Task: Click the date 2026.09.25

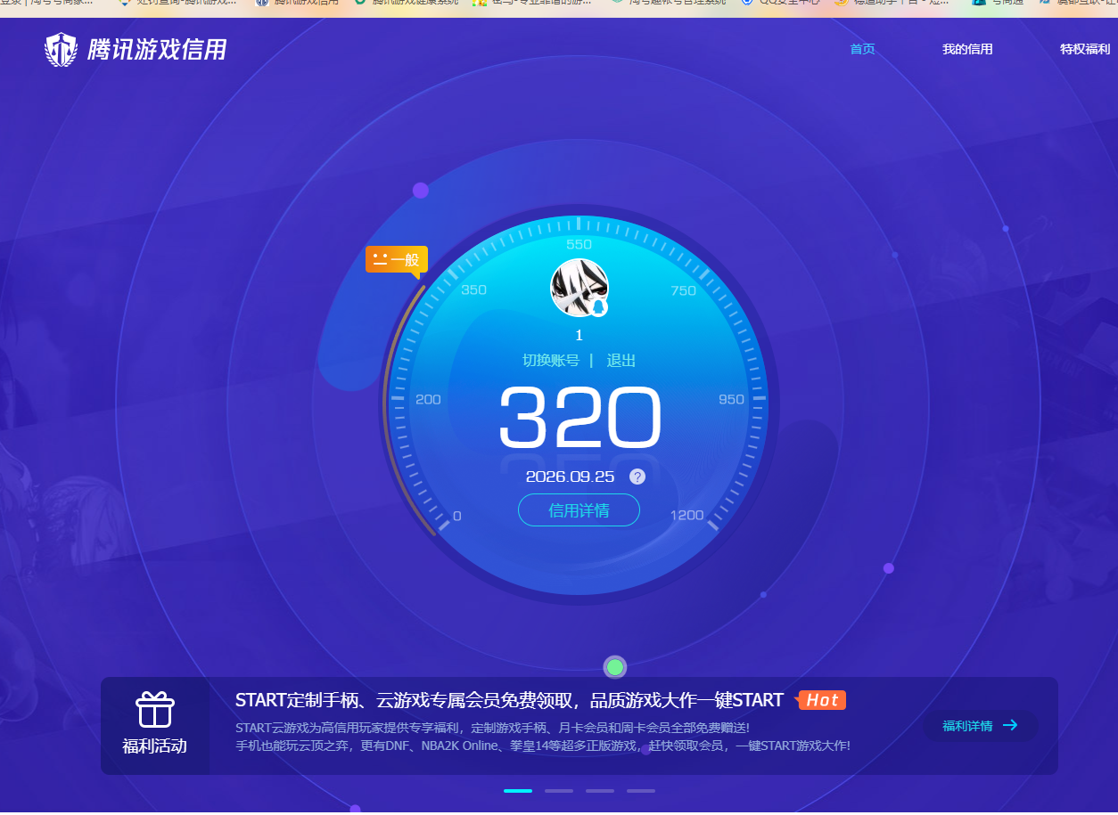Action: pyautogui.click(x=570, y=477)
